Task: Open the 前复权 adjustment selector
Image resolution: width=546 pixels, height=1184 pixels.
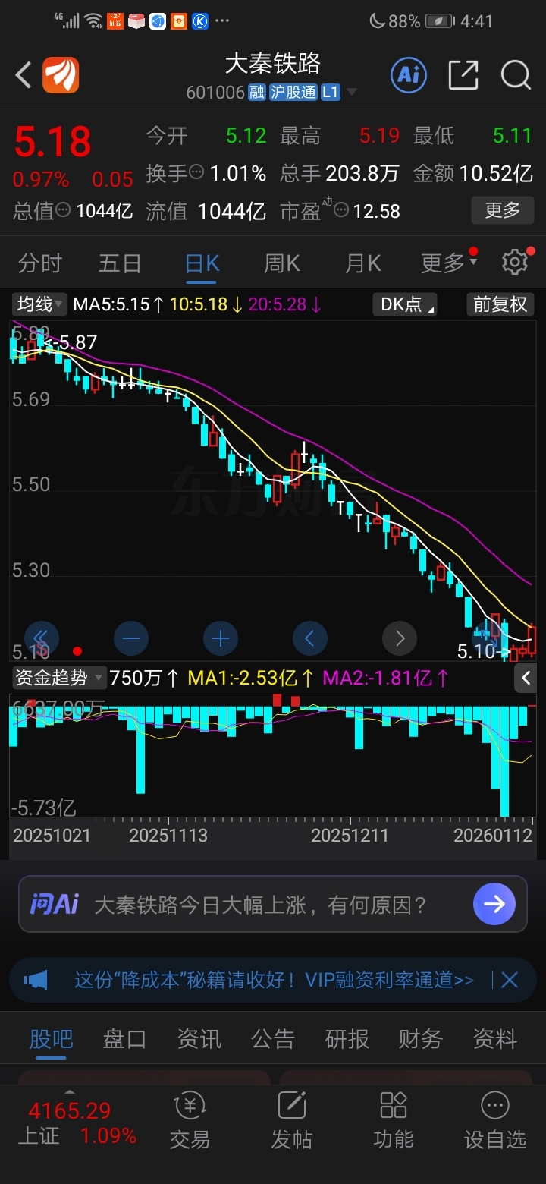Action: [500, 304]
